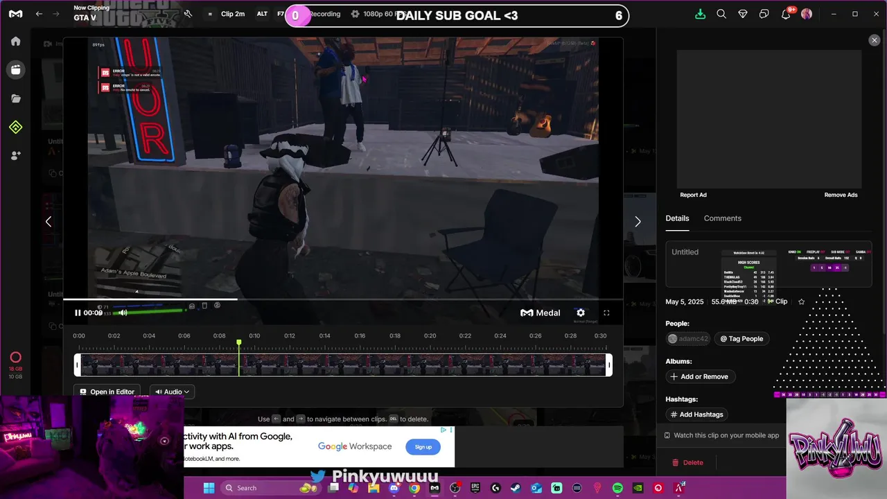
Task: Click the Medal watermark logo in the player
Action: coord(541,313)
